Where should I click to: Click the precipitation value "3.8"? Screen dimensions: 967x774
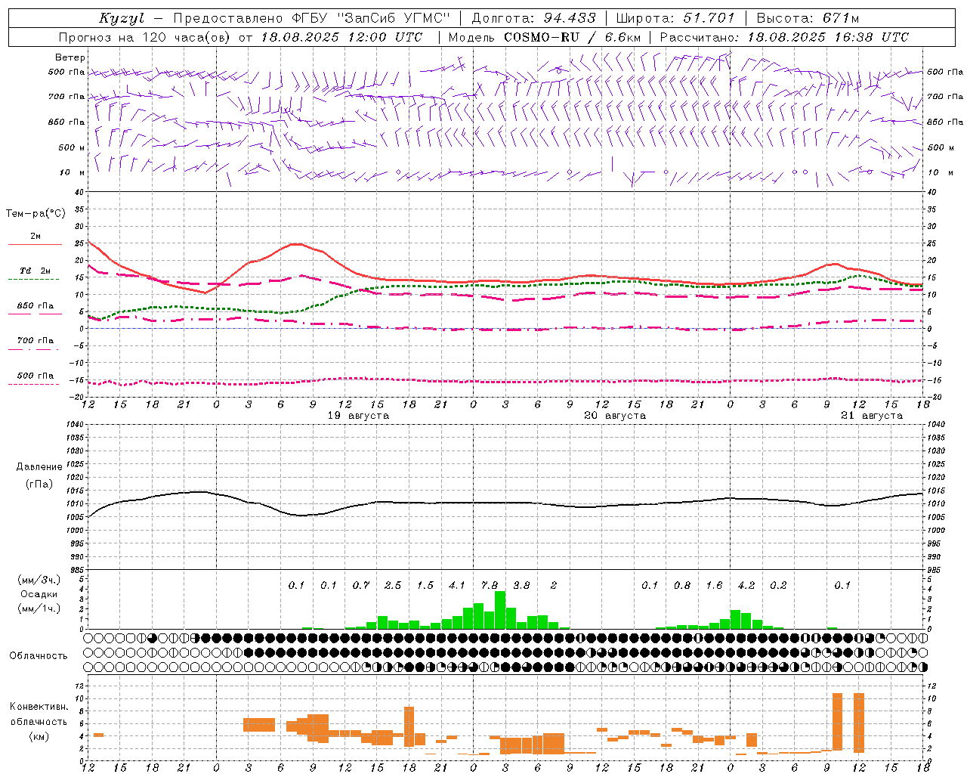point(521,585)
